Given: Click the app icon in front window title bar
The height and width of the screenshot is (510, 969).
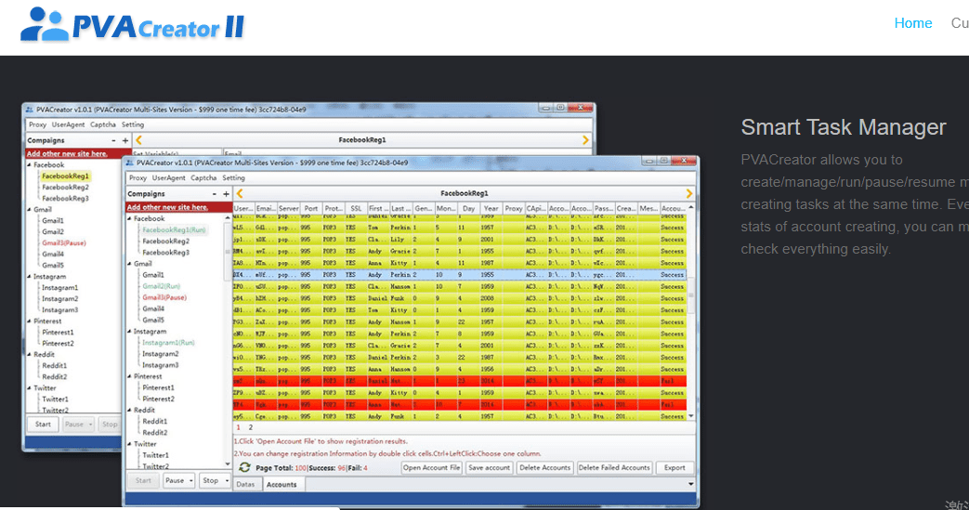Looking at the screenshot, I should (130, 163).
